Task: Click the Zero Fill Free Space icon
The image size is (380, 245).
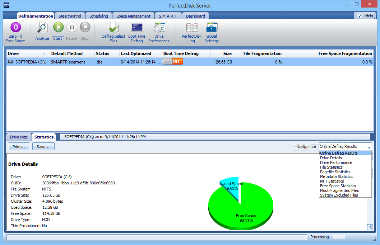Action: [x=15, y=27]
